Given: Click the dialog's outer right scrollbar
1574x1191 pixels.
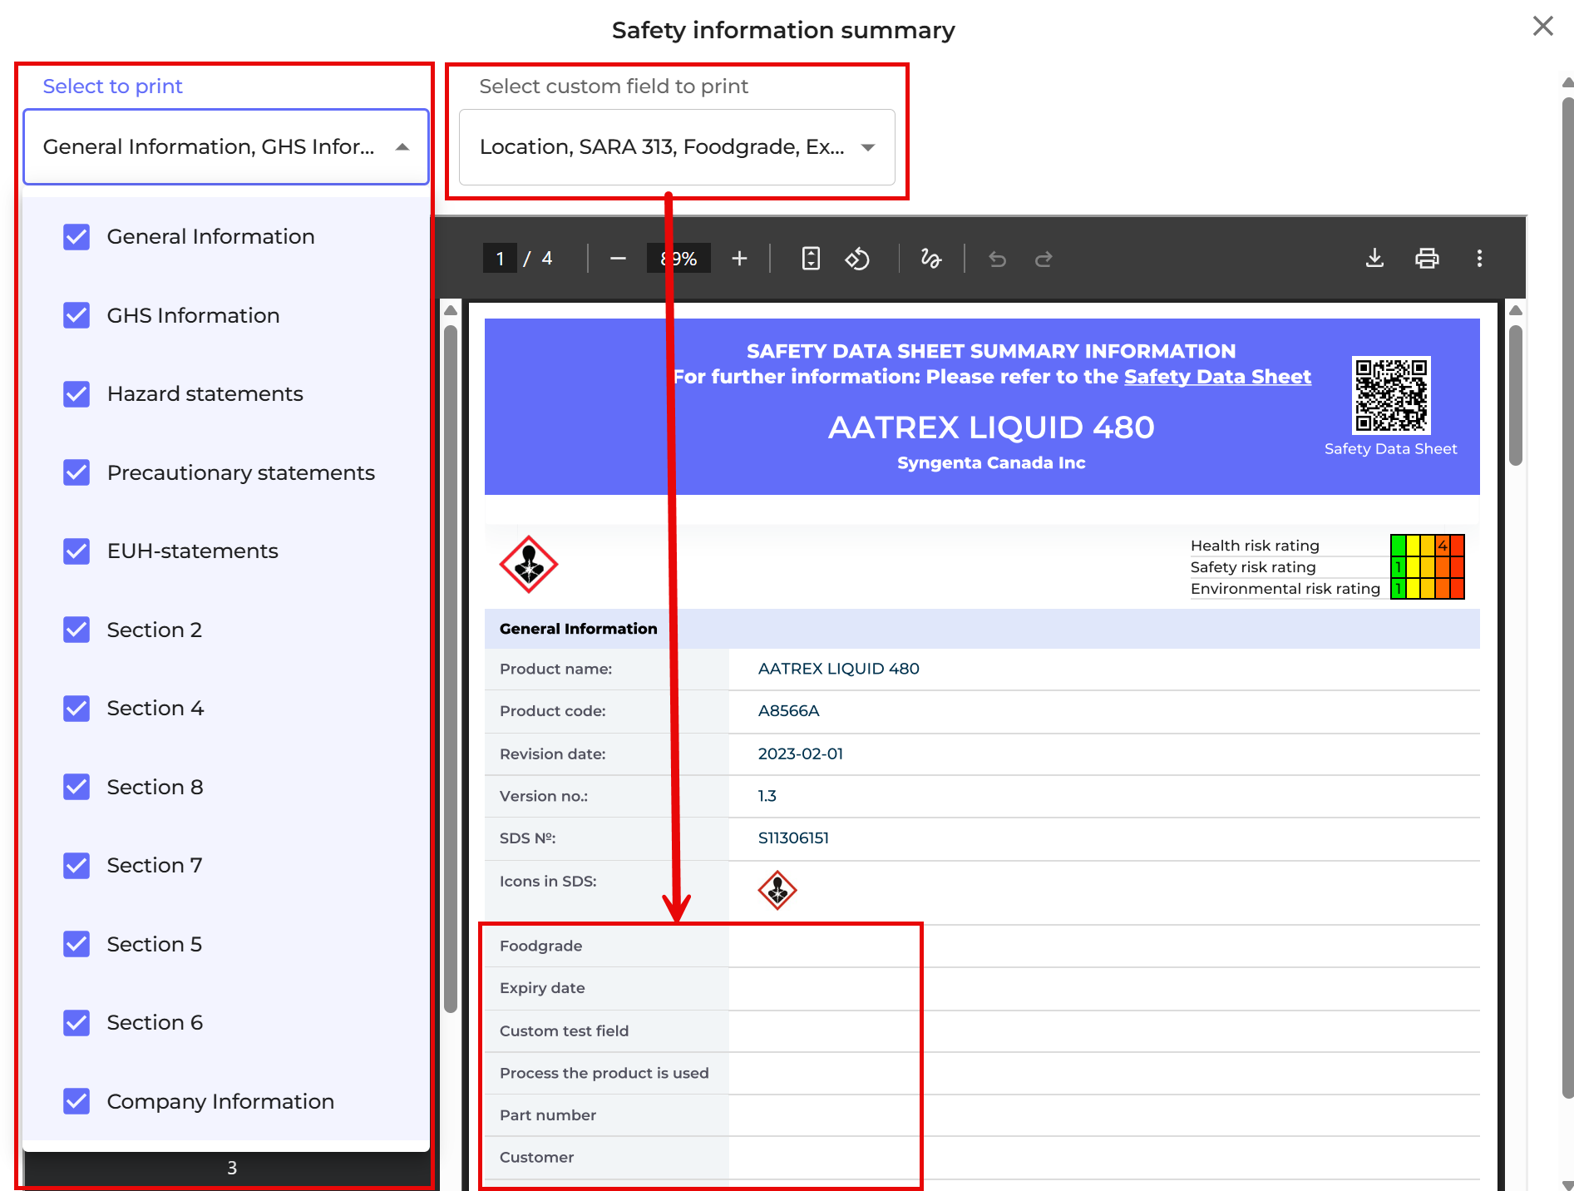Looking at the screenshot, I should click(x=1567, y=599).
